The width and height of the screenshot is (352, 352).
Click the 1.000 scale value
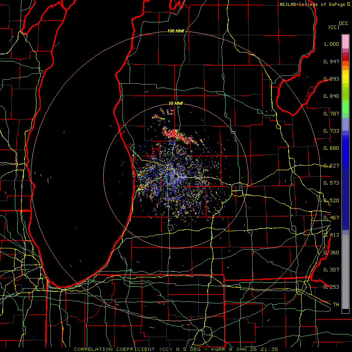pyautogui.click(x=331, y=44)
